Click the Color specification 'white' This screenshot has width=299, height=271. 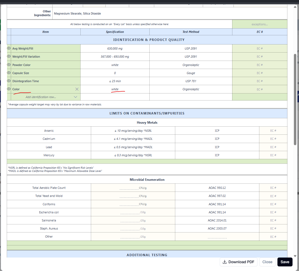[115, 89]
